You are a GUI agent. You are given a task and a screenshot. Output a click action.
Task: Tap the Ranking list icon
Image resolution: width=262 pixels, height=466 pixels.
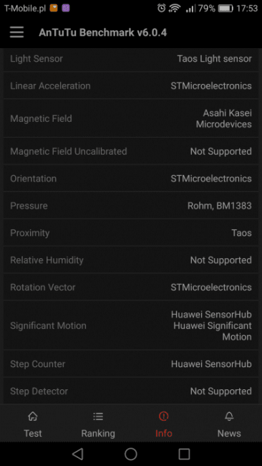[98, 417]
